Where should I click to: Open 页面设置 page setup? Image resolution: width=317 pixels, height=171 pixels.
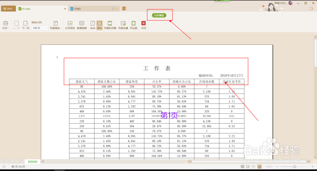pyautogui.click(x=123, y=25)
